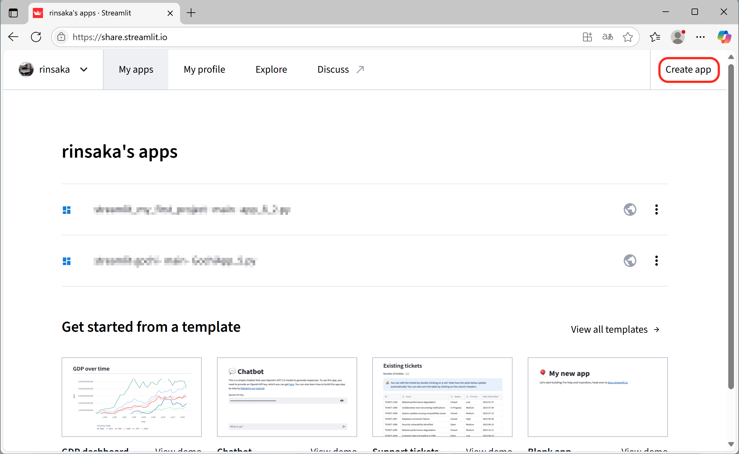The height and width of the screenshot is (454, 739).
Task: Click the translate page icon
Action: click(608, 37)
